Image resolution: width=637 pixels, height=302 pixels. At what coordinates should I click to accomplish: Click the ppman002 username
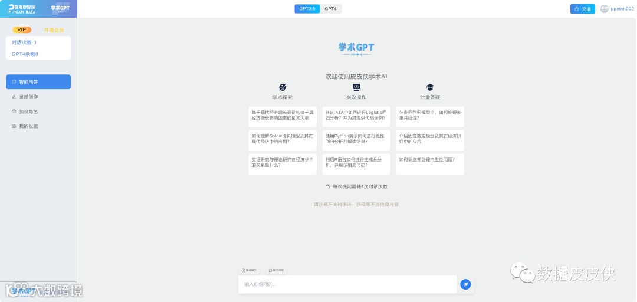point(622,9)
